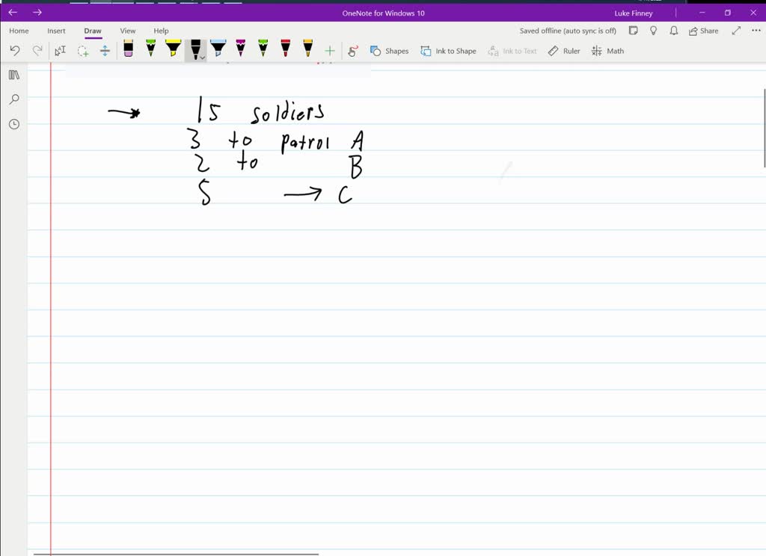This screenshot has width=766, height=556.
Task: Add a new pen with the plus icon
Action: [x=329, y=50]
